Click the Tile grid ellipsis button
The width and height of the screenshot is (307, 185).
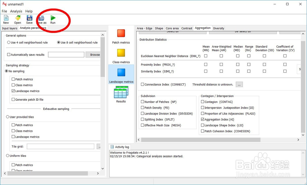tap(99, 146)
